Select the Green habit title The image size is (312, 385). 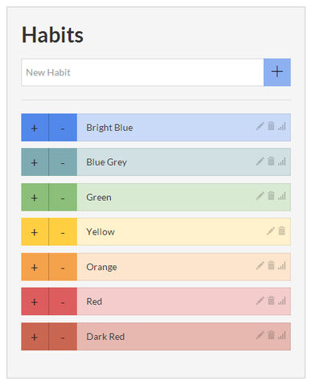tap(99, 198)
